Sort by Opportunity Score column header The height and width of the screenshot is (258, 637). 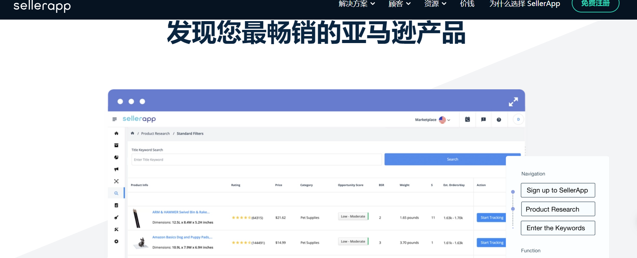pyautogui.click(x=351, y=185)
